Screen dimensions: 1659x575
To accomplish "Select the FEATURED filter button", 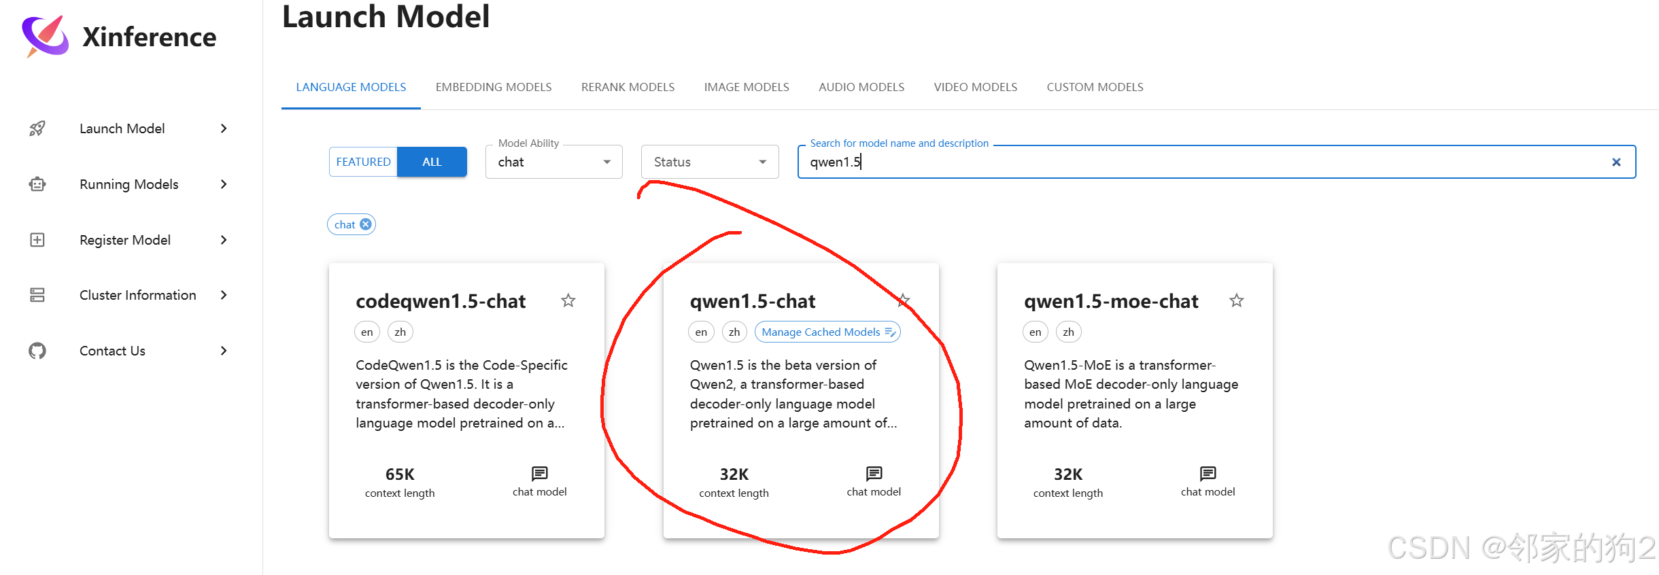I will (363, 162).
